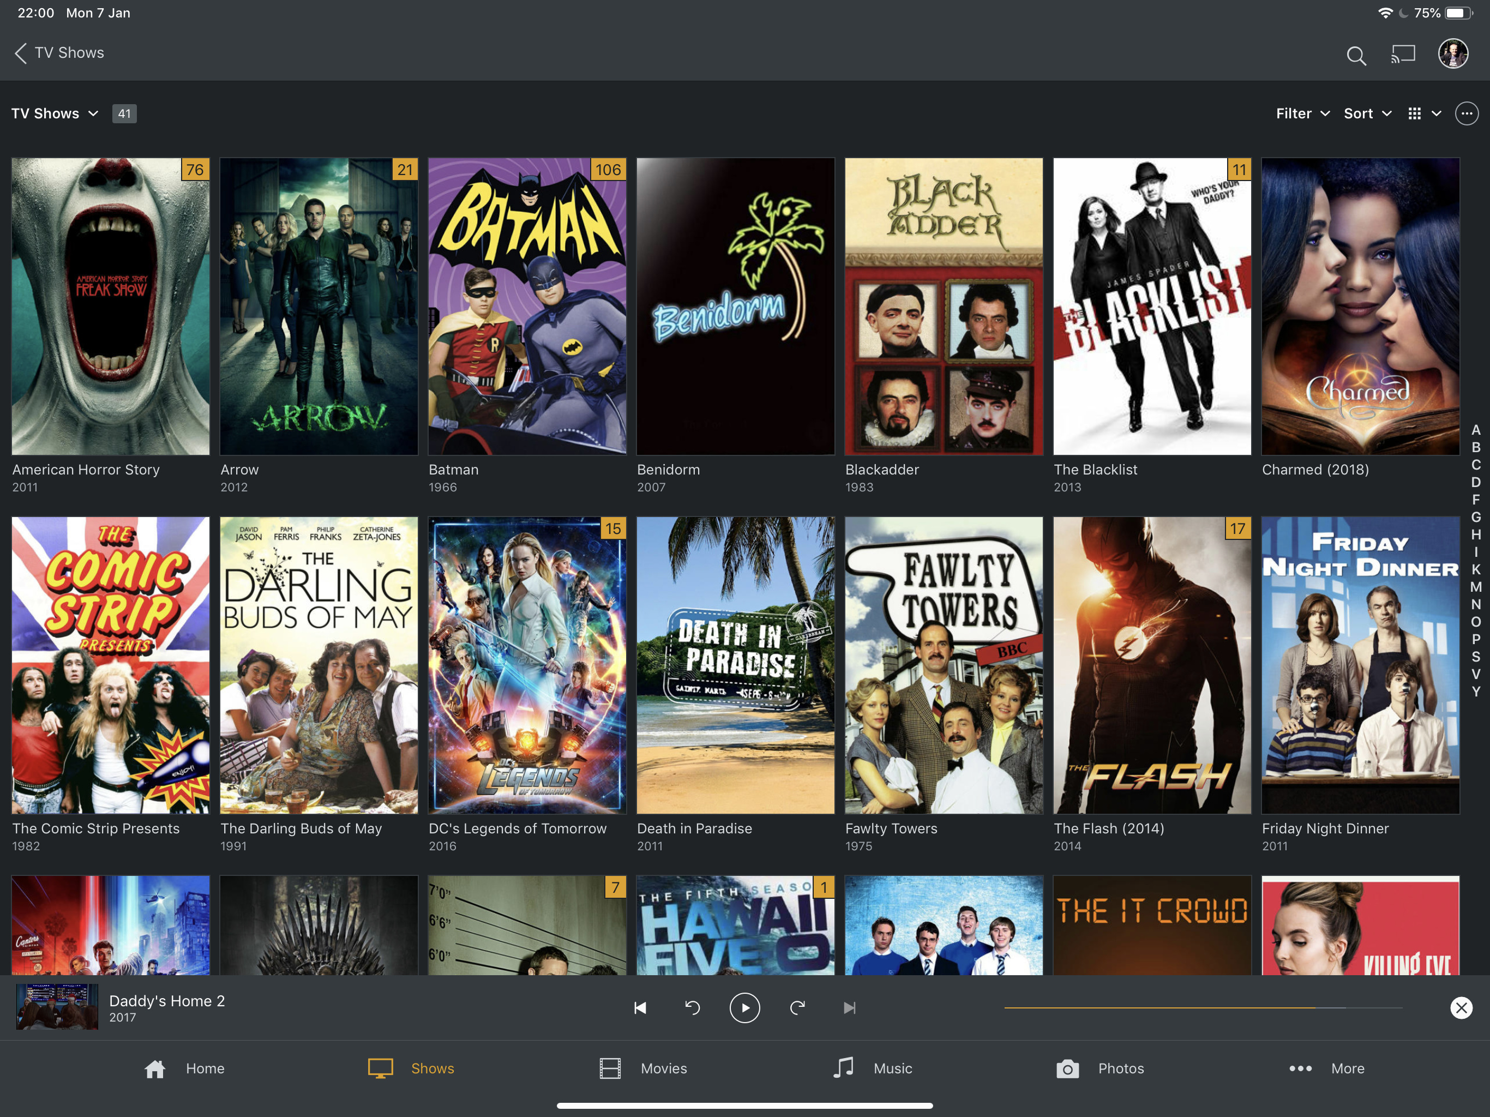Open the circled three-dots options menu
The width and height of the screenshot is (1490, 1117).
(1467, 114)
